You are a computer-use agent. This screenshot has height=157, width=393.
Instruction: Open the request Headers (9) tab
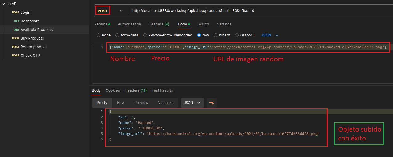coord(159,24)
